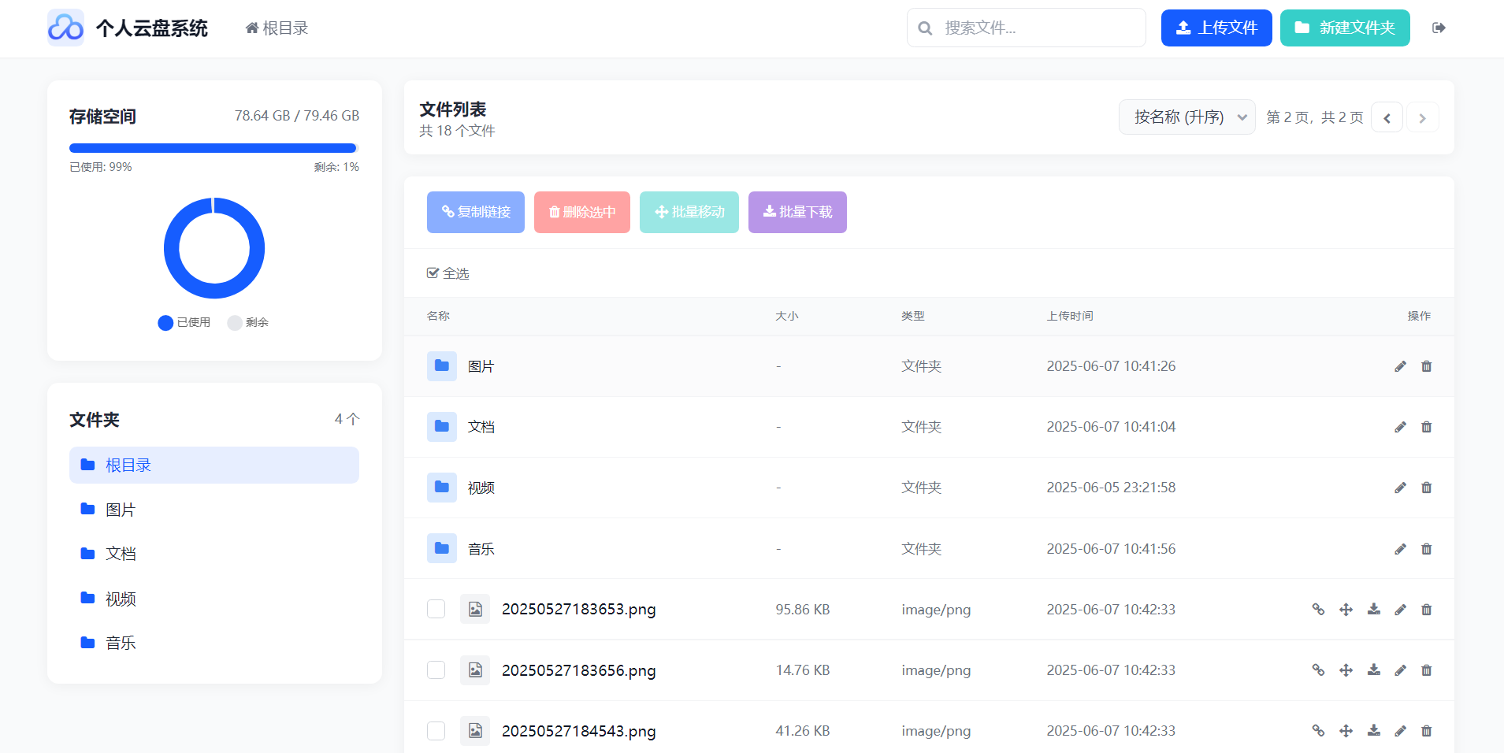
Task: Go to next page with right chevron
Action: tap(1422, 117)
